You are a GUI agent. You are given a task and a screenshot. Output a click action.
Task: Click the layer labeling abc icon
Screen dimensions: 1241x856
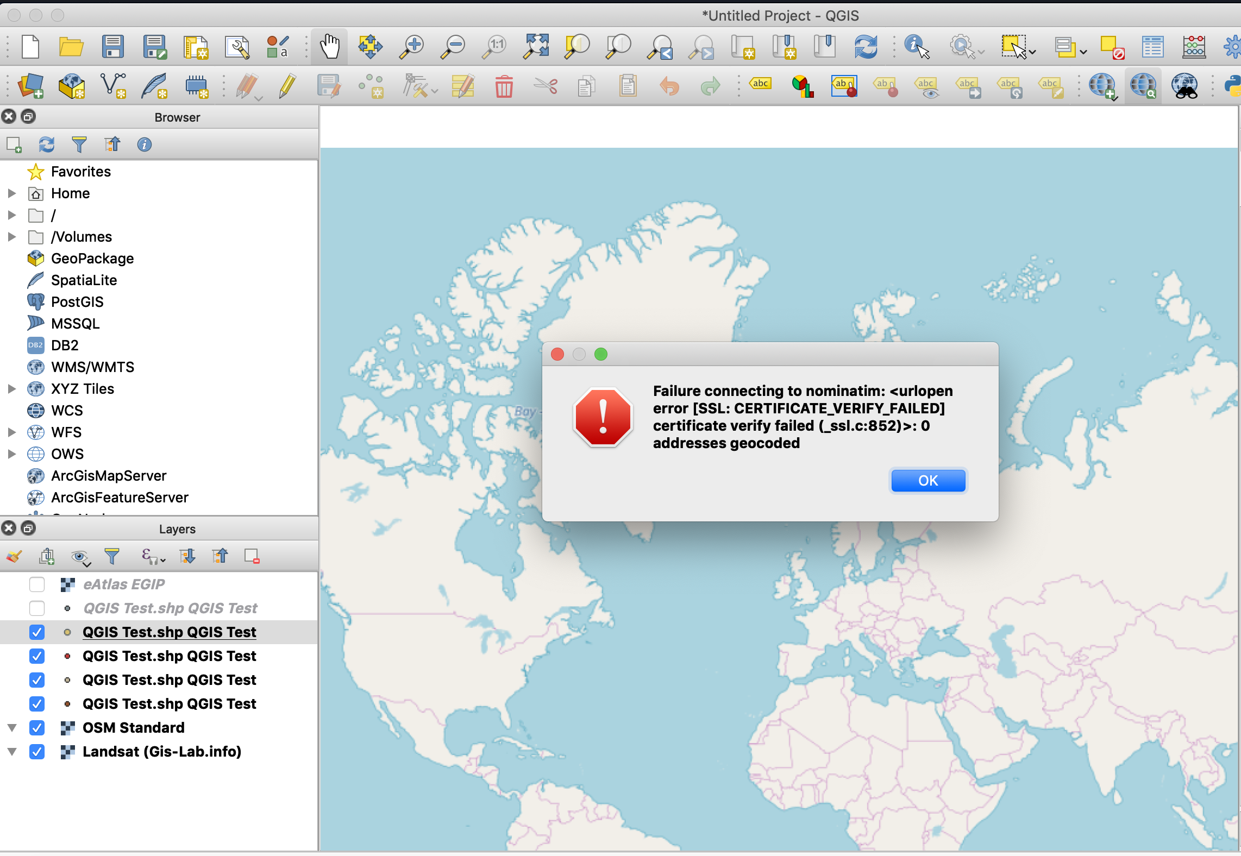tap(760, 84)
